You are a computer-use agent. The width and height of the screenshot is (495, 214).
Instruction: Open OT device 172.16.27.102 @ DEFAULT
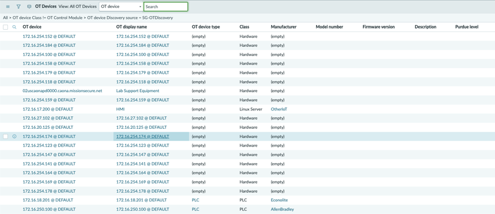pos(48,118)
